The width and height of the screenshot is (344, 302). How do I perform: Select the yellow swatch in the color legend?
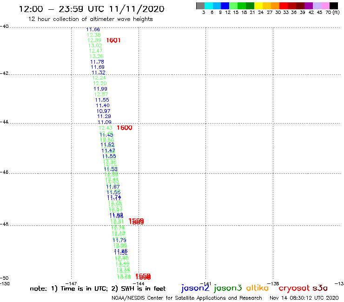(258, 6)
